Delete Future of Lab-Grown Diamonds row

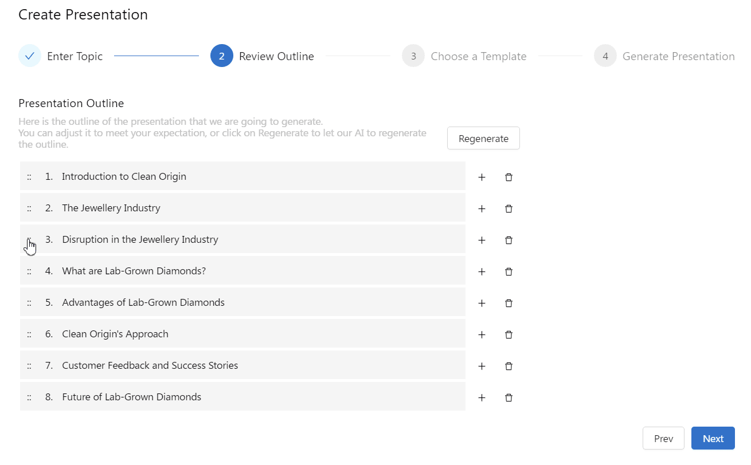509,397
